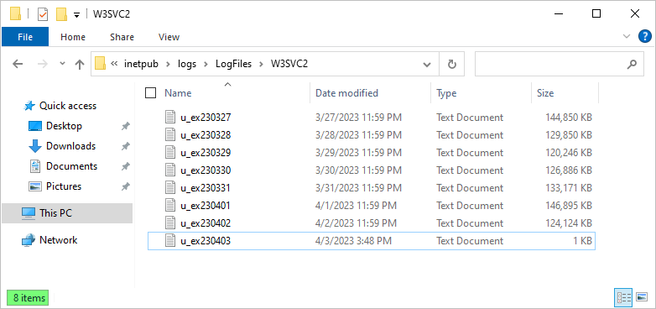Expand the chevron after LogFiles
656x309 pixels.
pyautogui.click(x=261, y=64)
